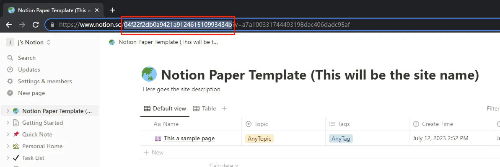
Task: Click the lock icon in address bar
Action: (x=53, y=25)
